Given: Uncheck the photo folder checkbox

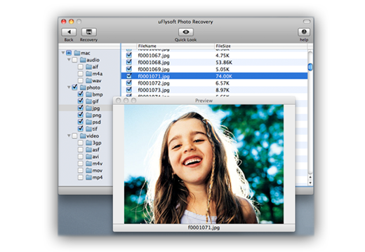Looking at the screenshot, I should [74, 87].
